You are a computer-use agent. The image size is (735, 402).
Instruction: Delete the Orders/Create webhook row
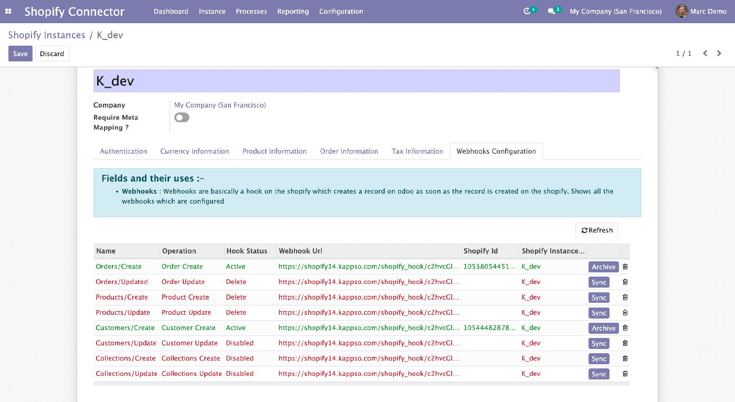[625, 267]
